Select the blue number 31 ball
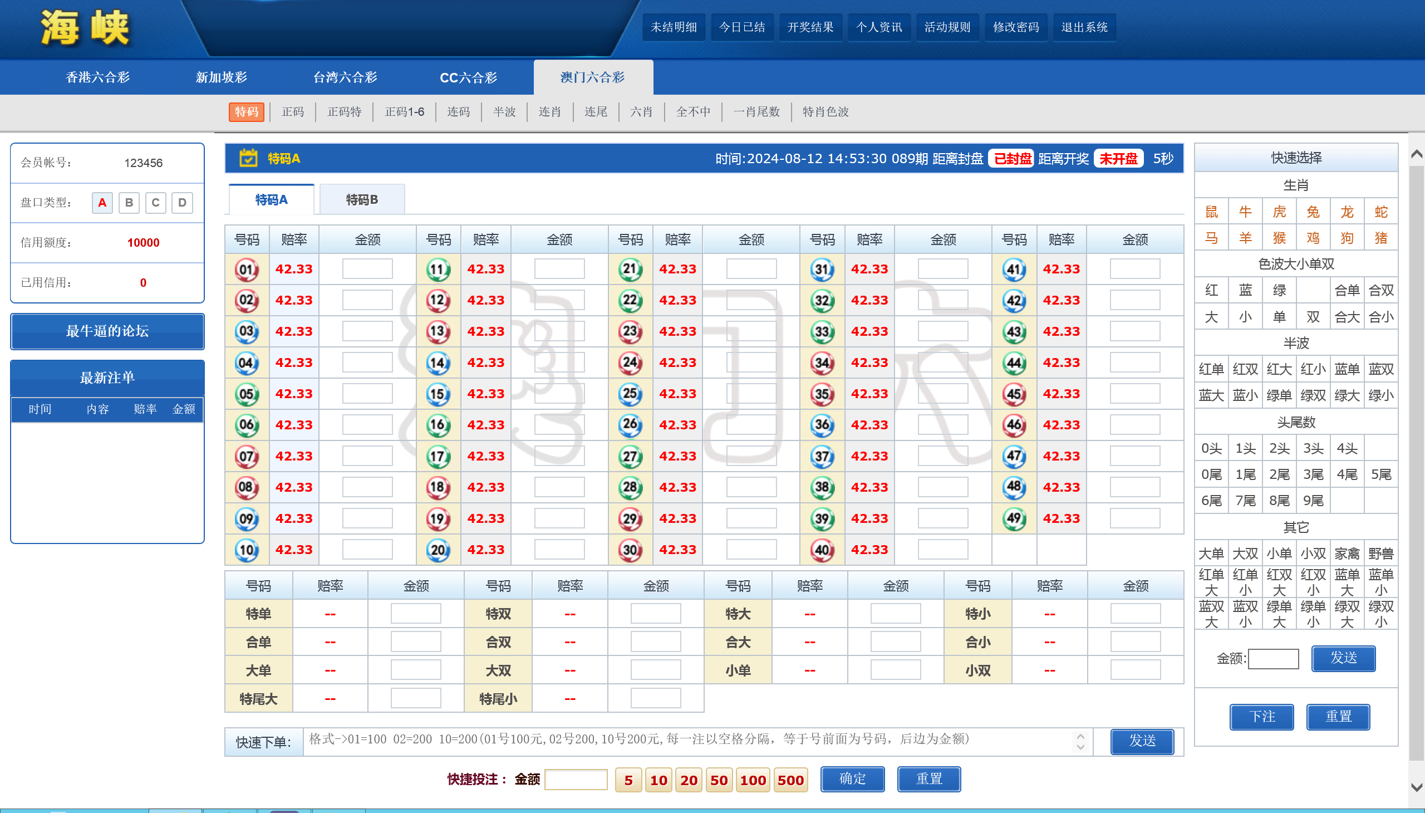Viewport: 1425px width, 813px height. pyautogui.click(x=822, y=270)
